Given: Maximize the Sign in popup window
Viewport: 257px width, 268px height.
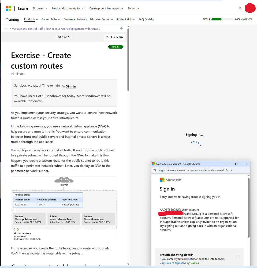Looking at the screenshot, I should (x=236, y=164).
